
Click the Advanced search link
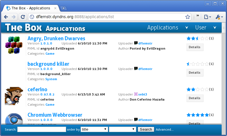(x=165, y=129)
